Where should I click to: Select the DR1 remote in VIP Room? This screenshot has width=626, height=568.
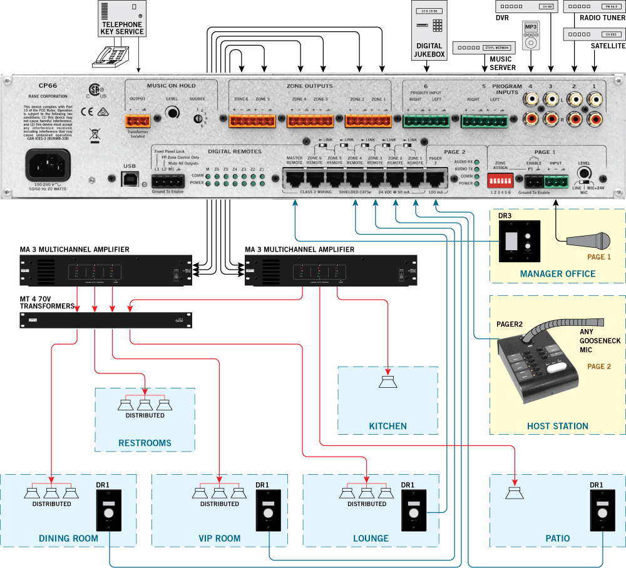(x=269, y=510)
